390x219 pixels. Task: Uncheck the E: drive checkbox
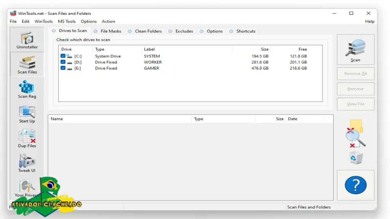63,68
